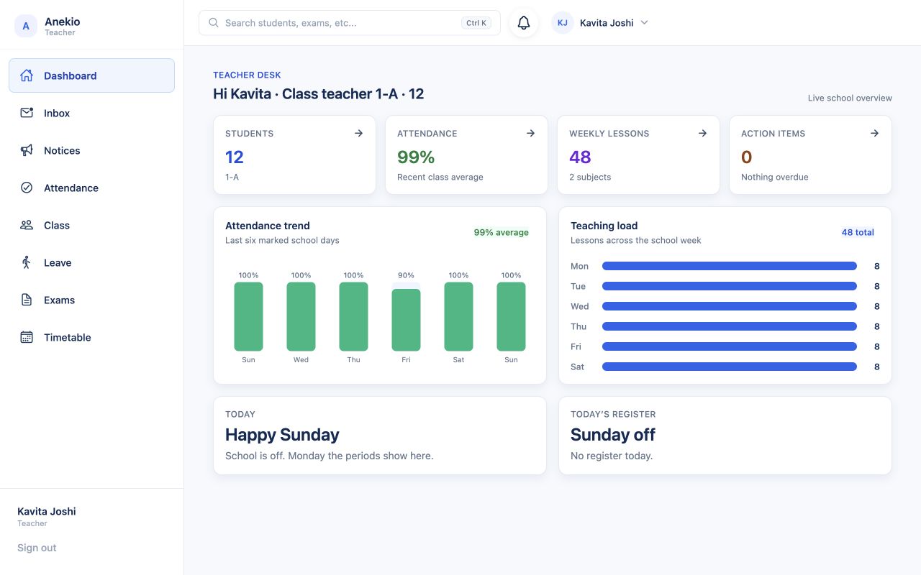Viewport: 921px width, 575px height.
Task: Open notifications with the bell icon
Action: (x=524, y=23)
